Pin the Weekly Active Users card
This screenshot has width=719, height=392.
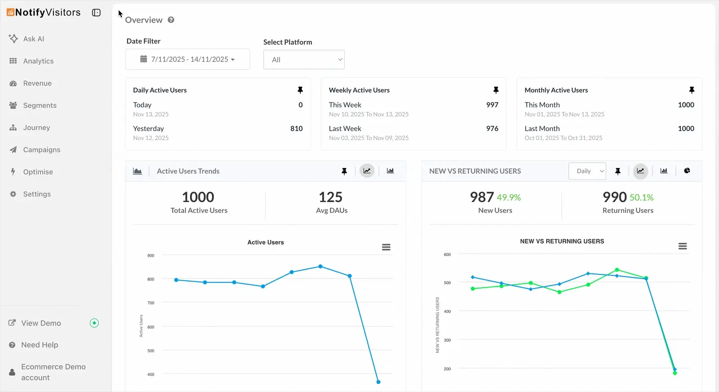pos(496,90)
